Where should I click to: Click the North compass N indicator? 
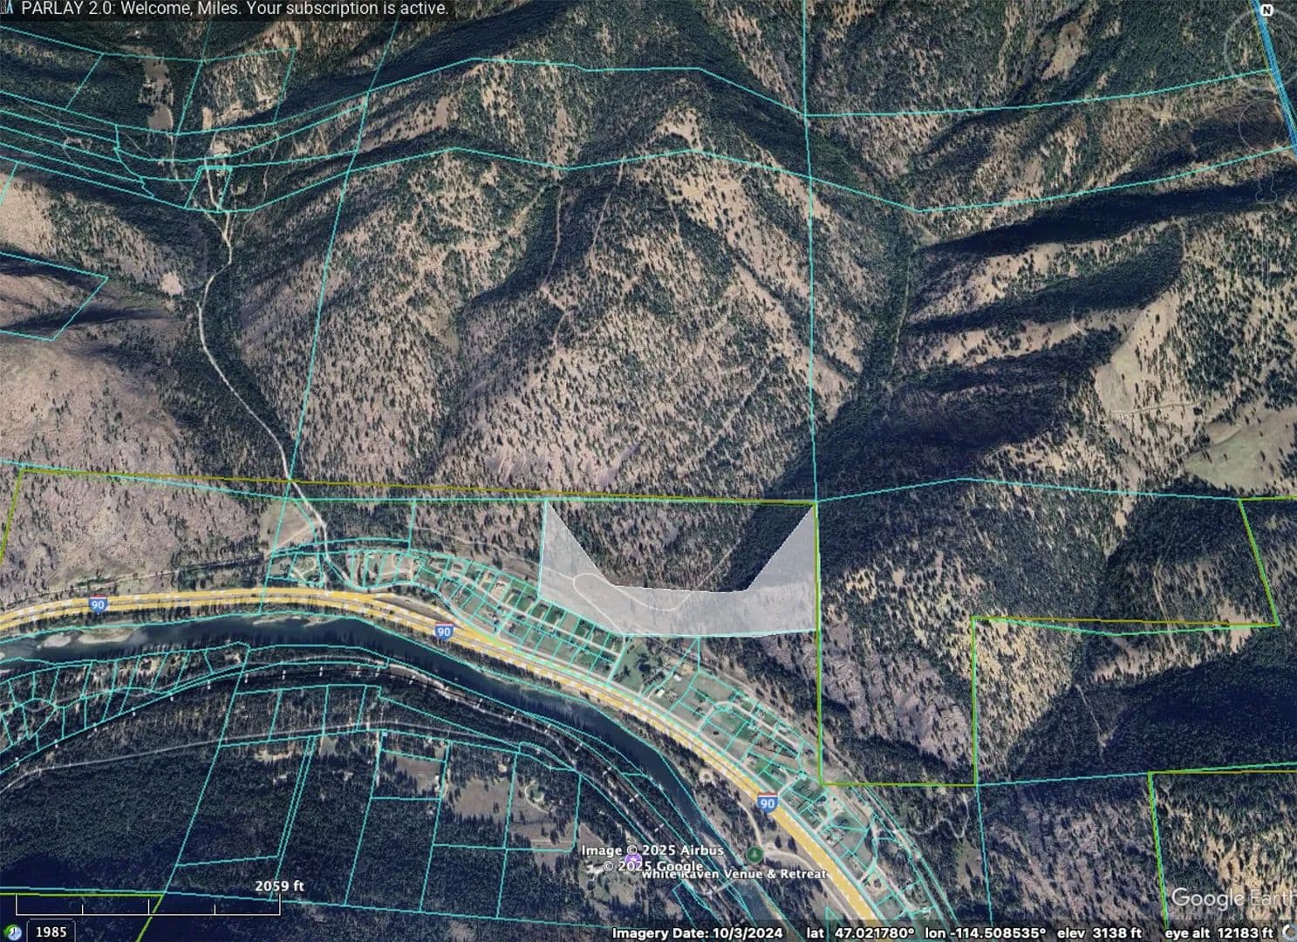(1266, 10)
